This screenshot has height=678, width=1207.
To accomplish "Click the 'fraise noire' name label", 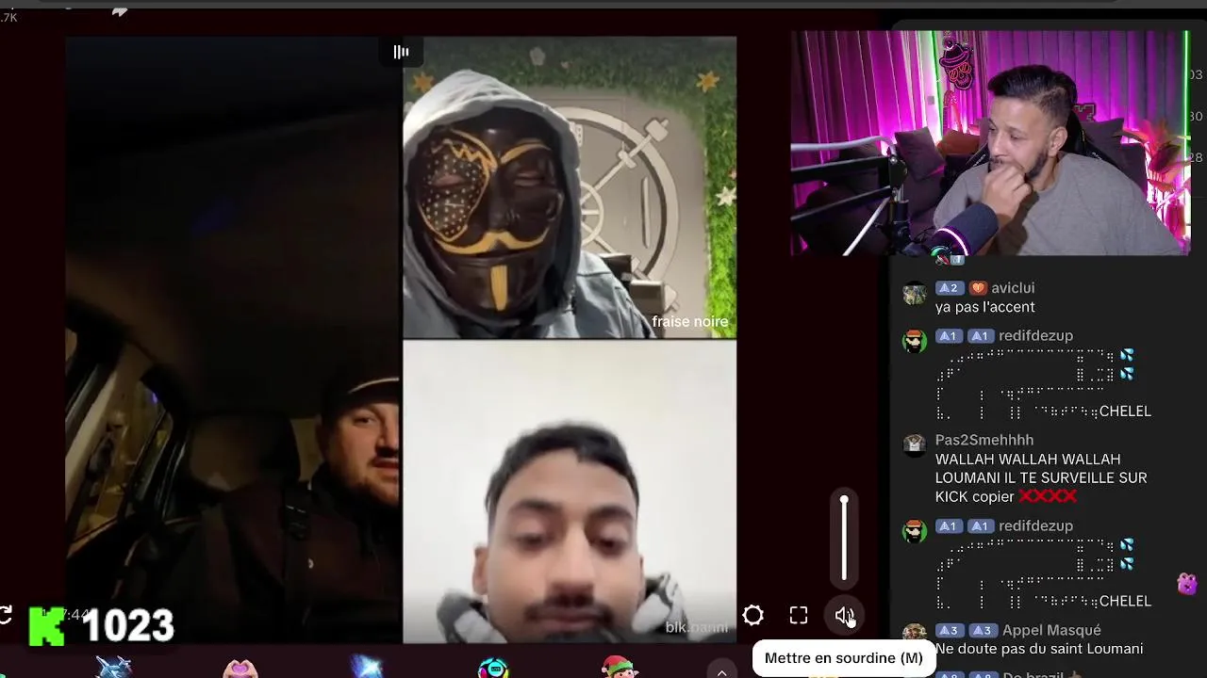I will coord(689,322).
